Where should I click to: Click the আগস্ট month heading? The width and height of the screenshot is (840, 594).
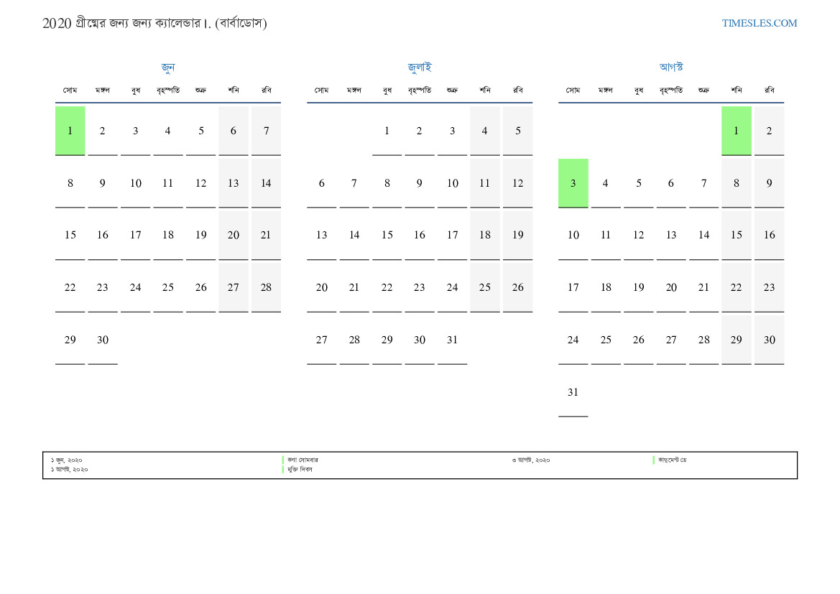click(671, 68)
